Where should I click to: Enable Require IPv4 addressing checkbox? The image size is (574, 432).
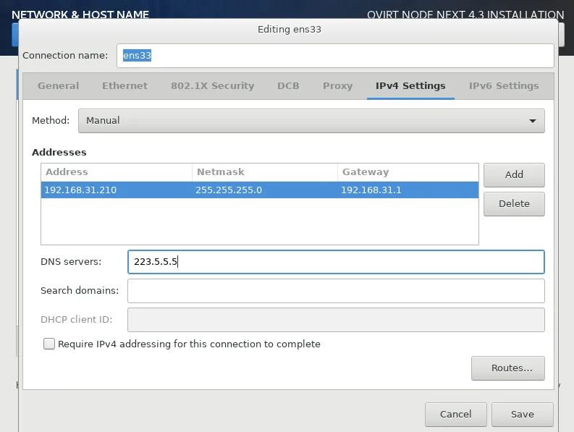point(49,344)
